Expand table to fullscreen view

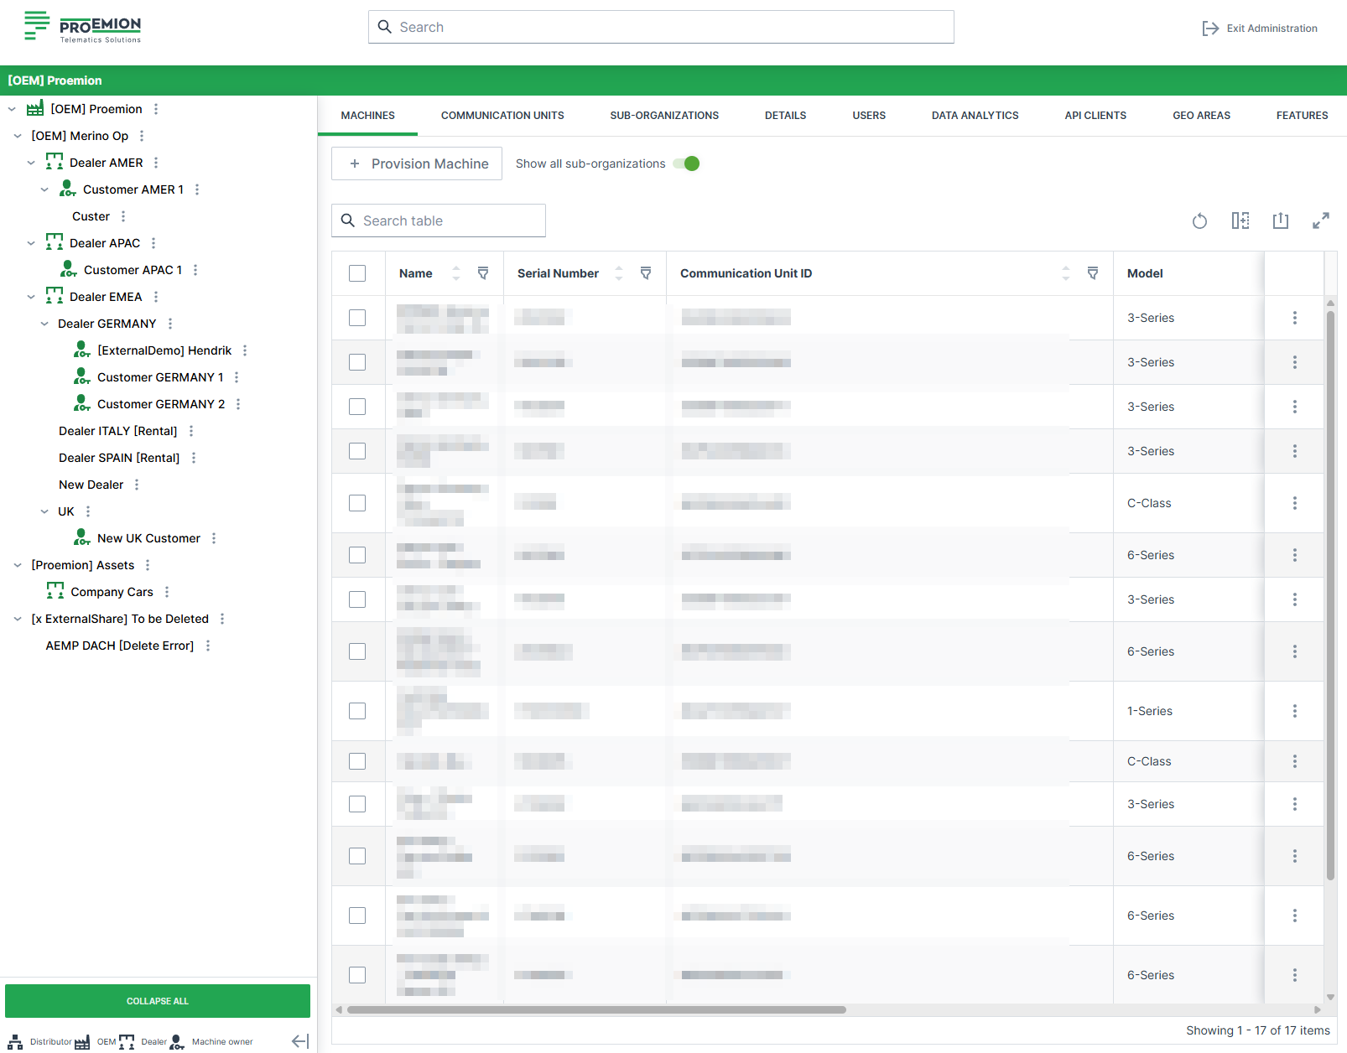point(1320,220)
